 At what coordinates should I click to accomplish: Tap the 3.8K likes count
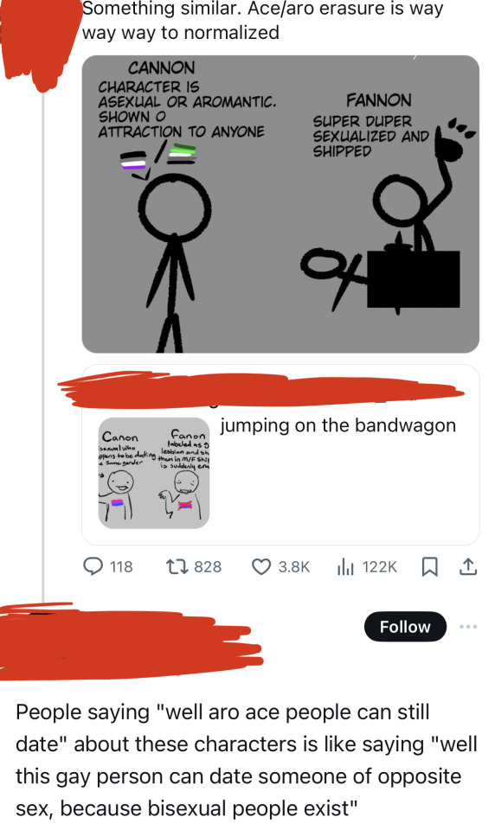[x=293, y=567]
